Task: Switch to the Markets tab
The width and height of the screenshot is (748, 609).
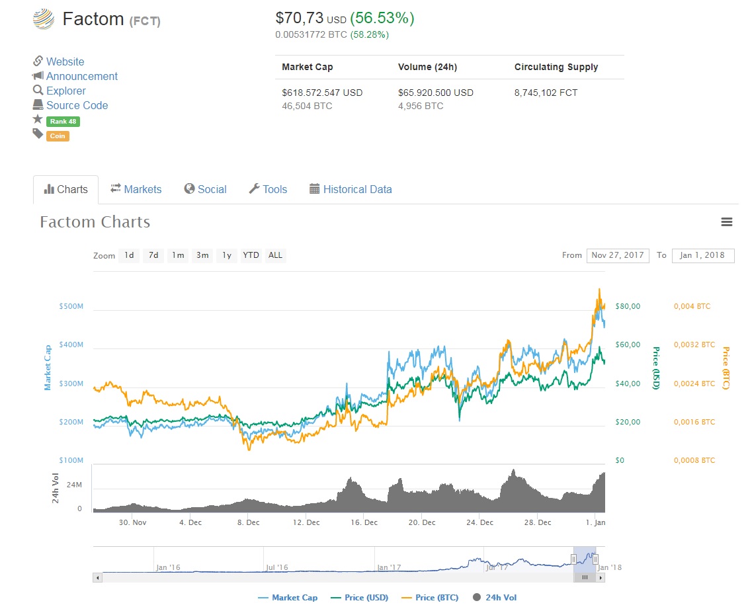Action: [136, 189]
